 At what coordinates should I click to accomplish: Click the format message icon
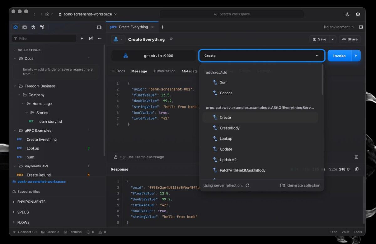pos(357,157)
